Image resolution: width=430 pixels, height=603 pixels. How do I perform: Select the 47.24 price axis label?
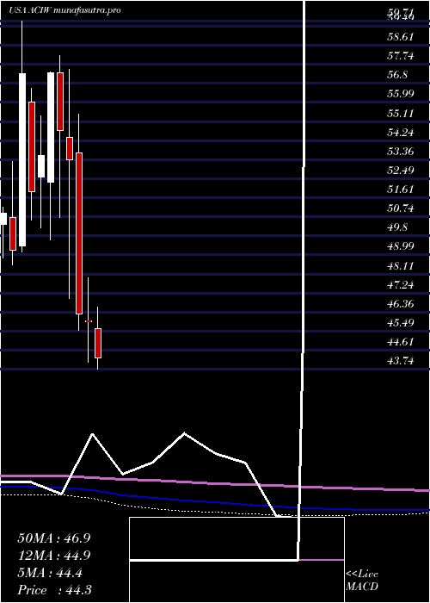pyautogui.click(x=401, y=284)
